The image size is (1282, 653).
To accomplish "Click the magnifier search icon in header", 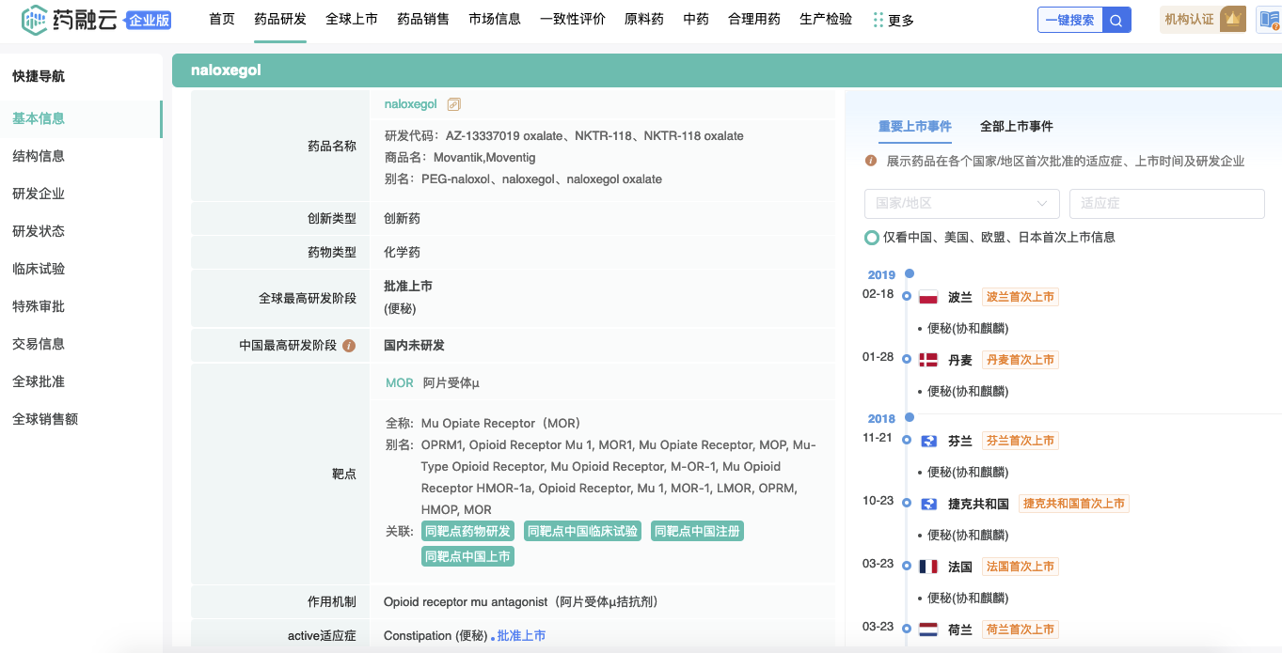I will point(1116,20).
